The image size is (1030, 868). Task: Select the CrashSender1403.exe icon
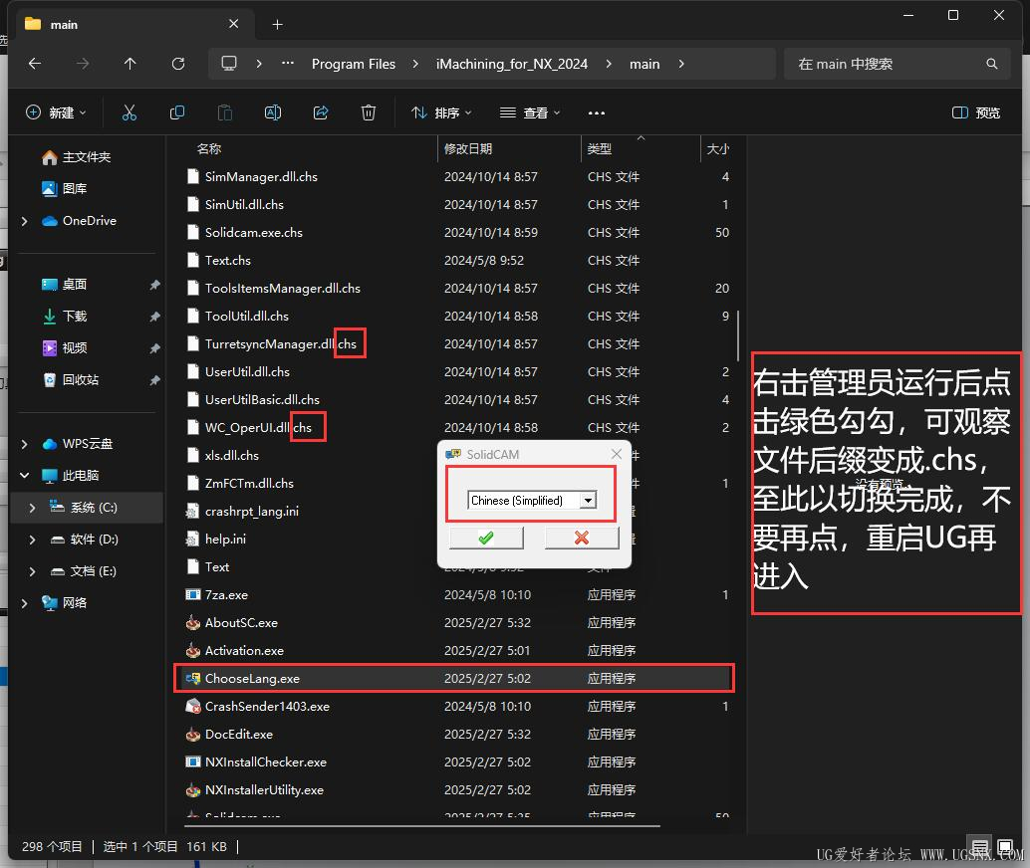pyautogui.click(x=192, y=707)
